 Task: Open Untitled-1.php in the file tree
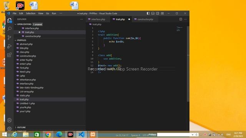[x=50, y=103]
